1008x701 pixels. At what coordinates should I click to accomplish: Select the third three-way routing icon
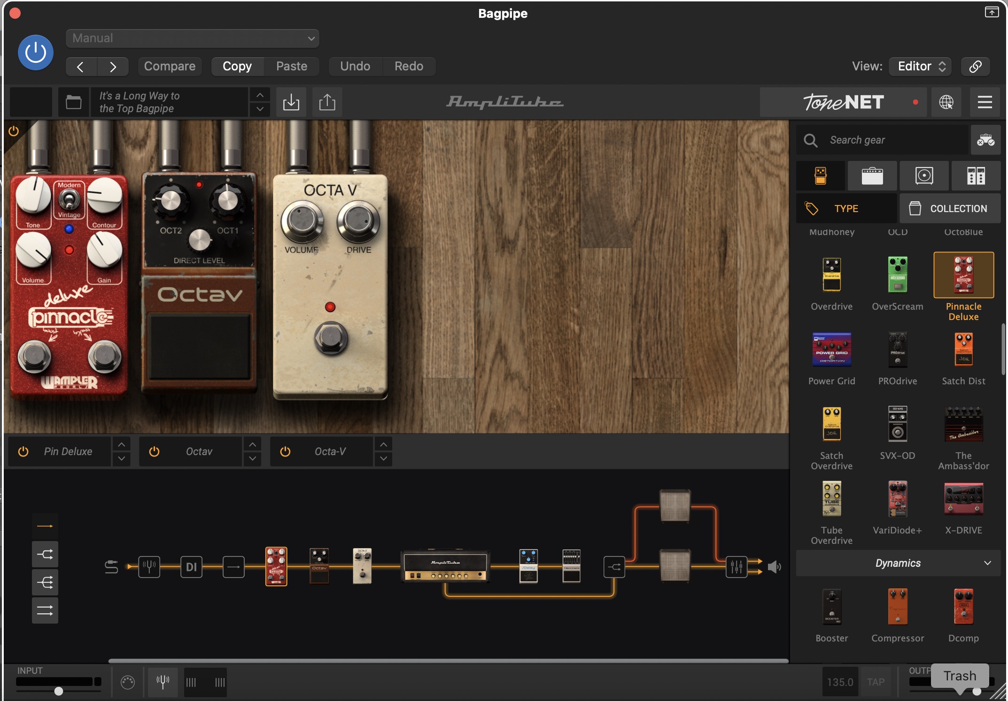point(45,582)
